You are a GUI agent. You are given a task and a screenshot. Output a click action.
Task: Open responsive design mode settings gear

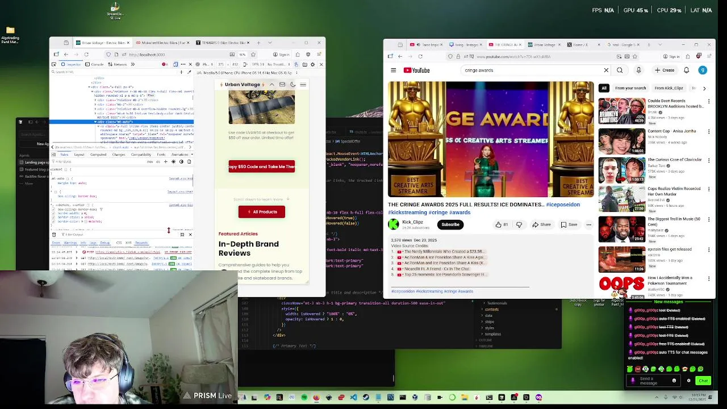coord(313,64)
